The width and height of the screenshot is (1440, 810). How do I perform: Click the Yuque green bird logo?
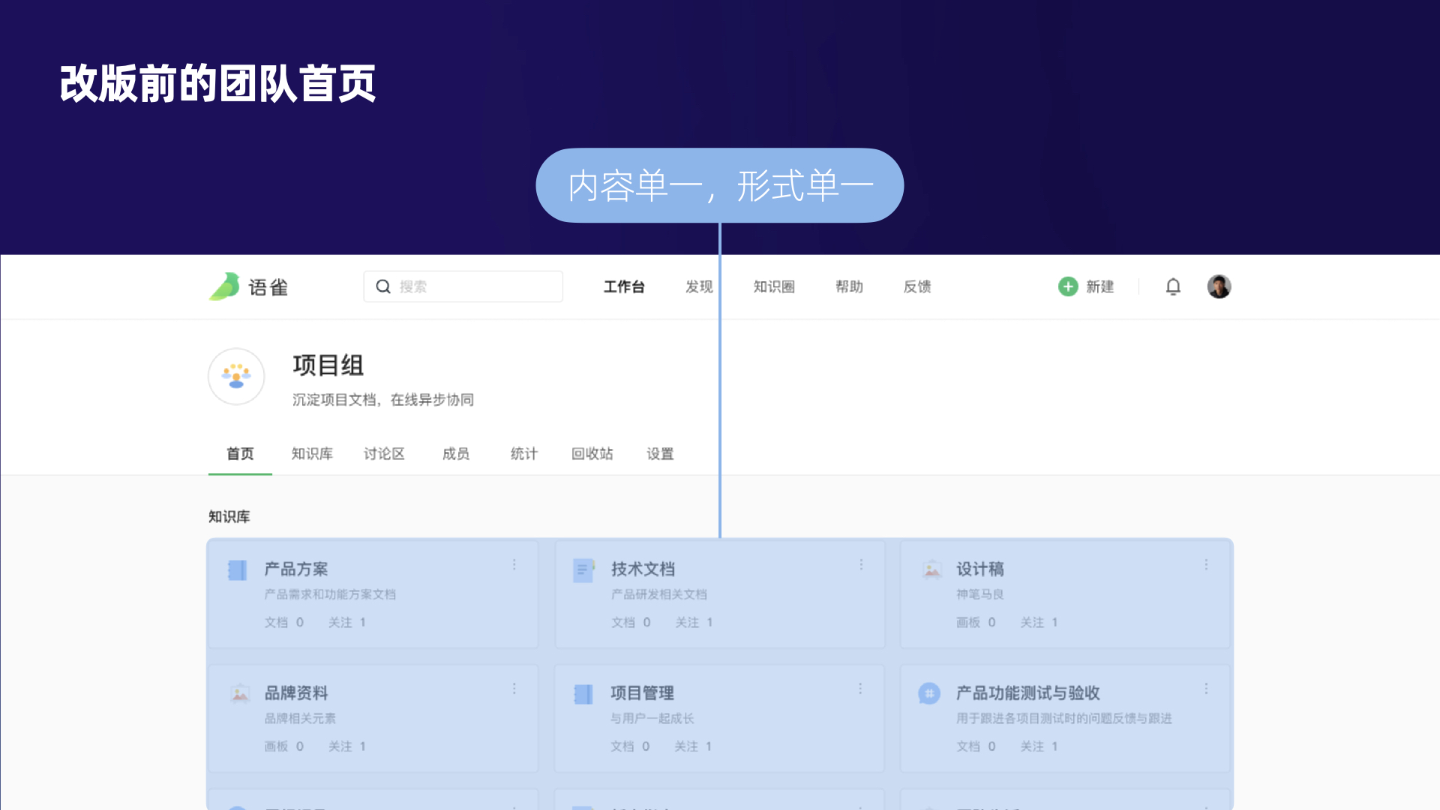tap(224, 286)
